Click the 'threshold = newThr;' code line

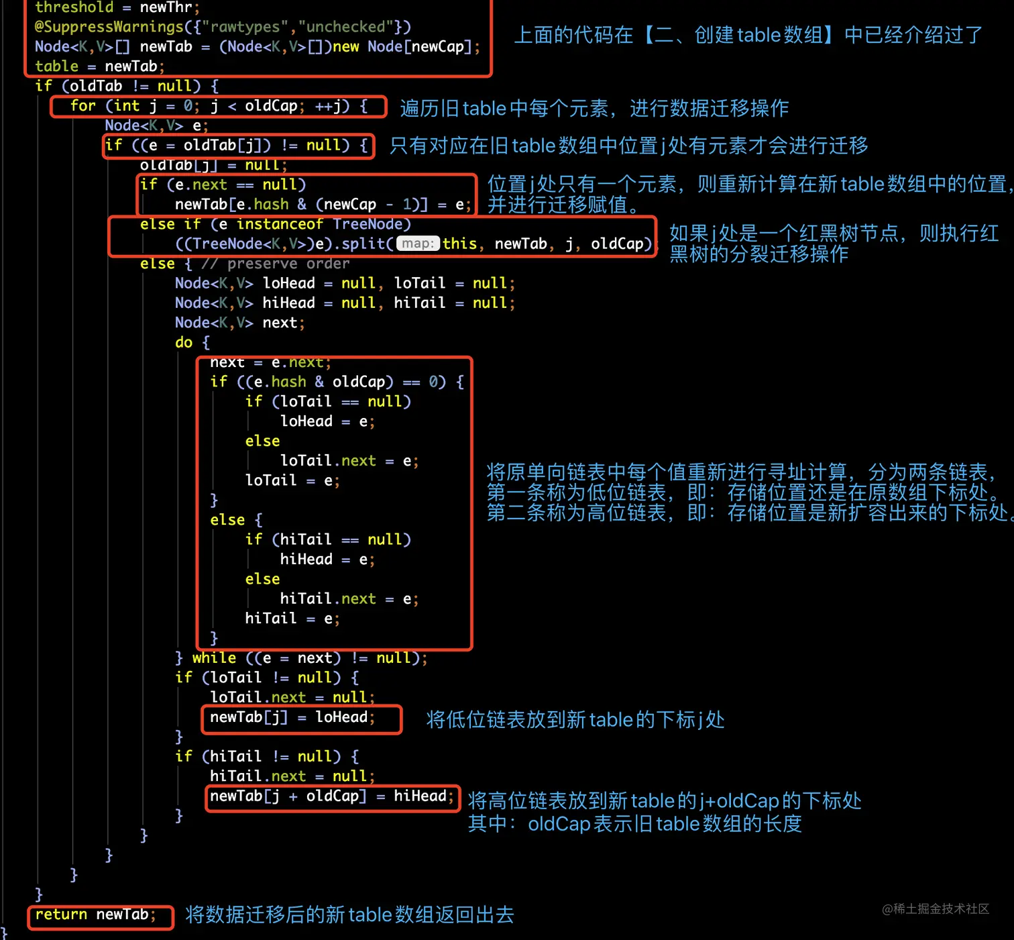pos(117,7)
